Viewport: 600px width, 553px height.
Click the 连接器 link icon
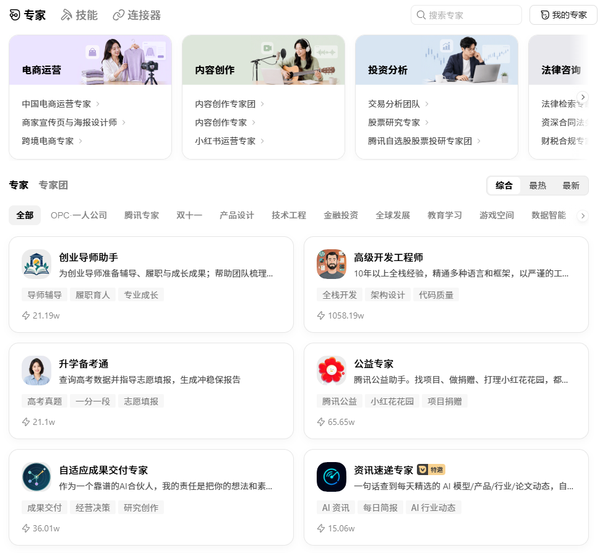point(119,15)
